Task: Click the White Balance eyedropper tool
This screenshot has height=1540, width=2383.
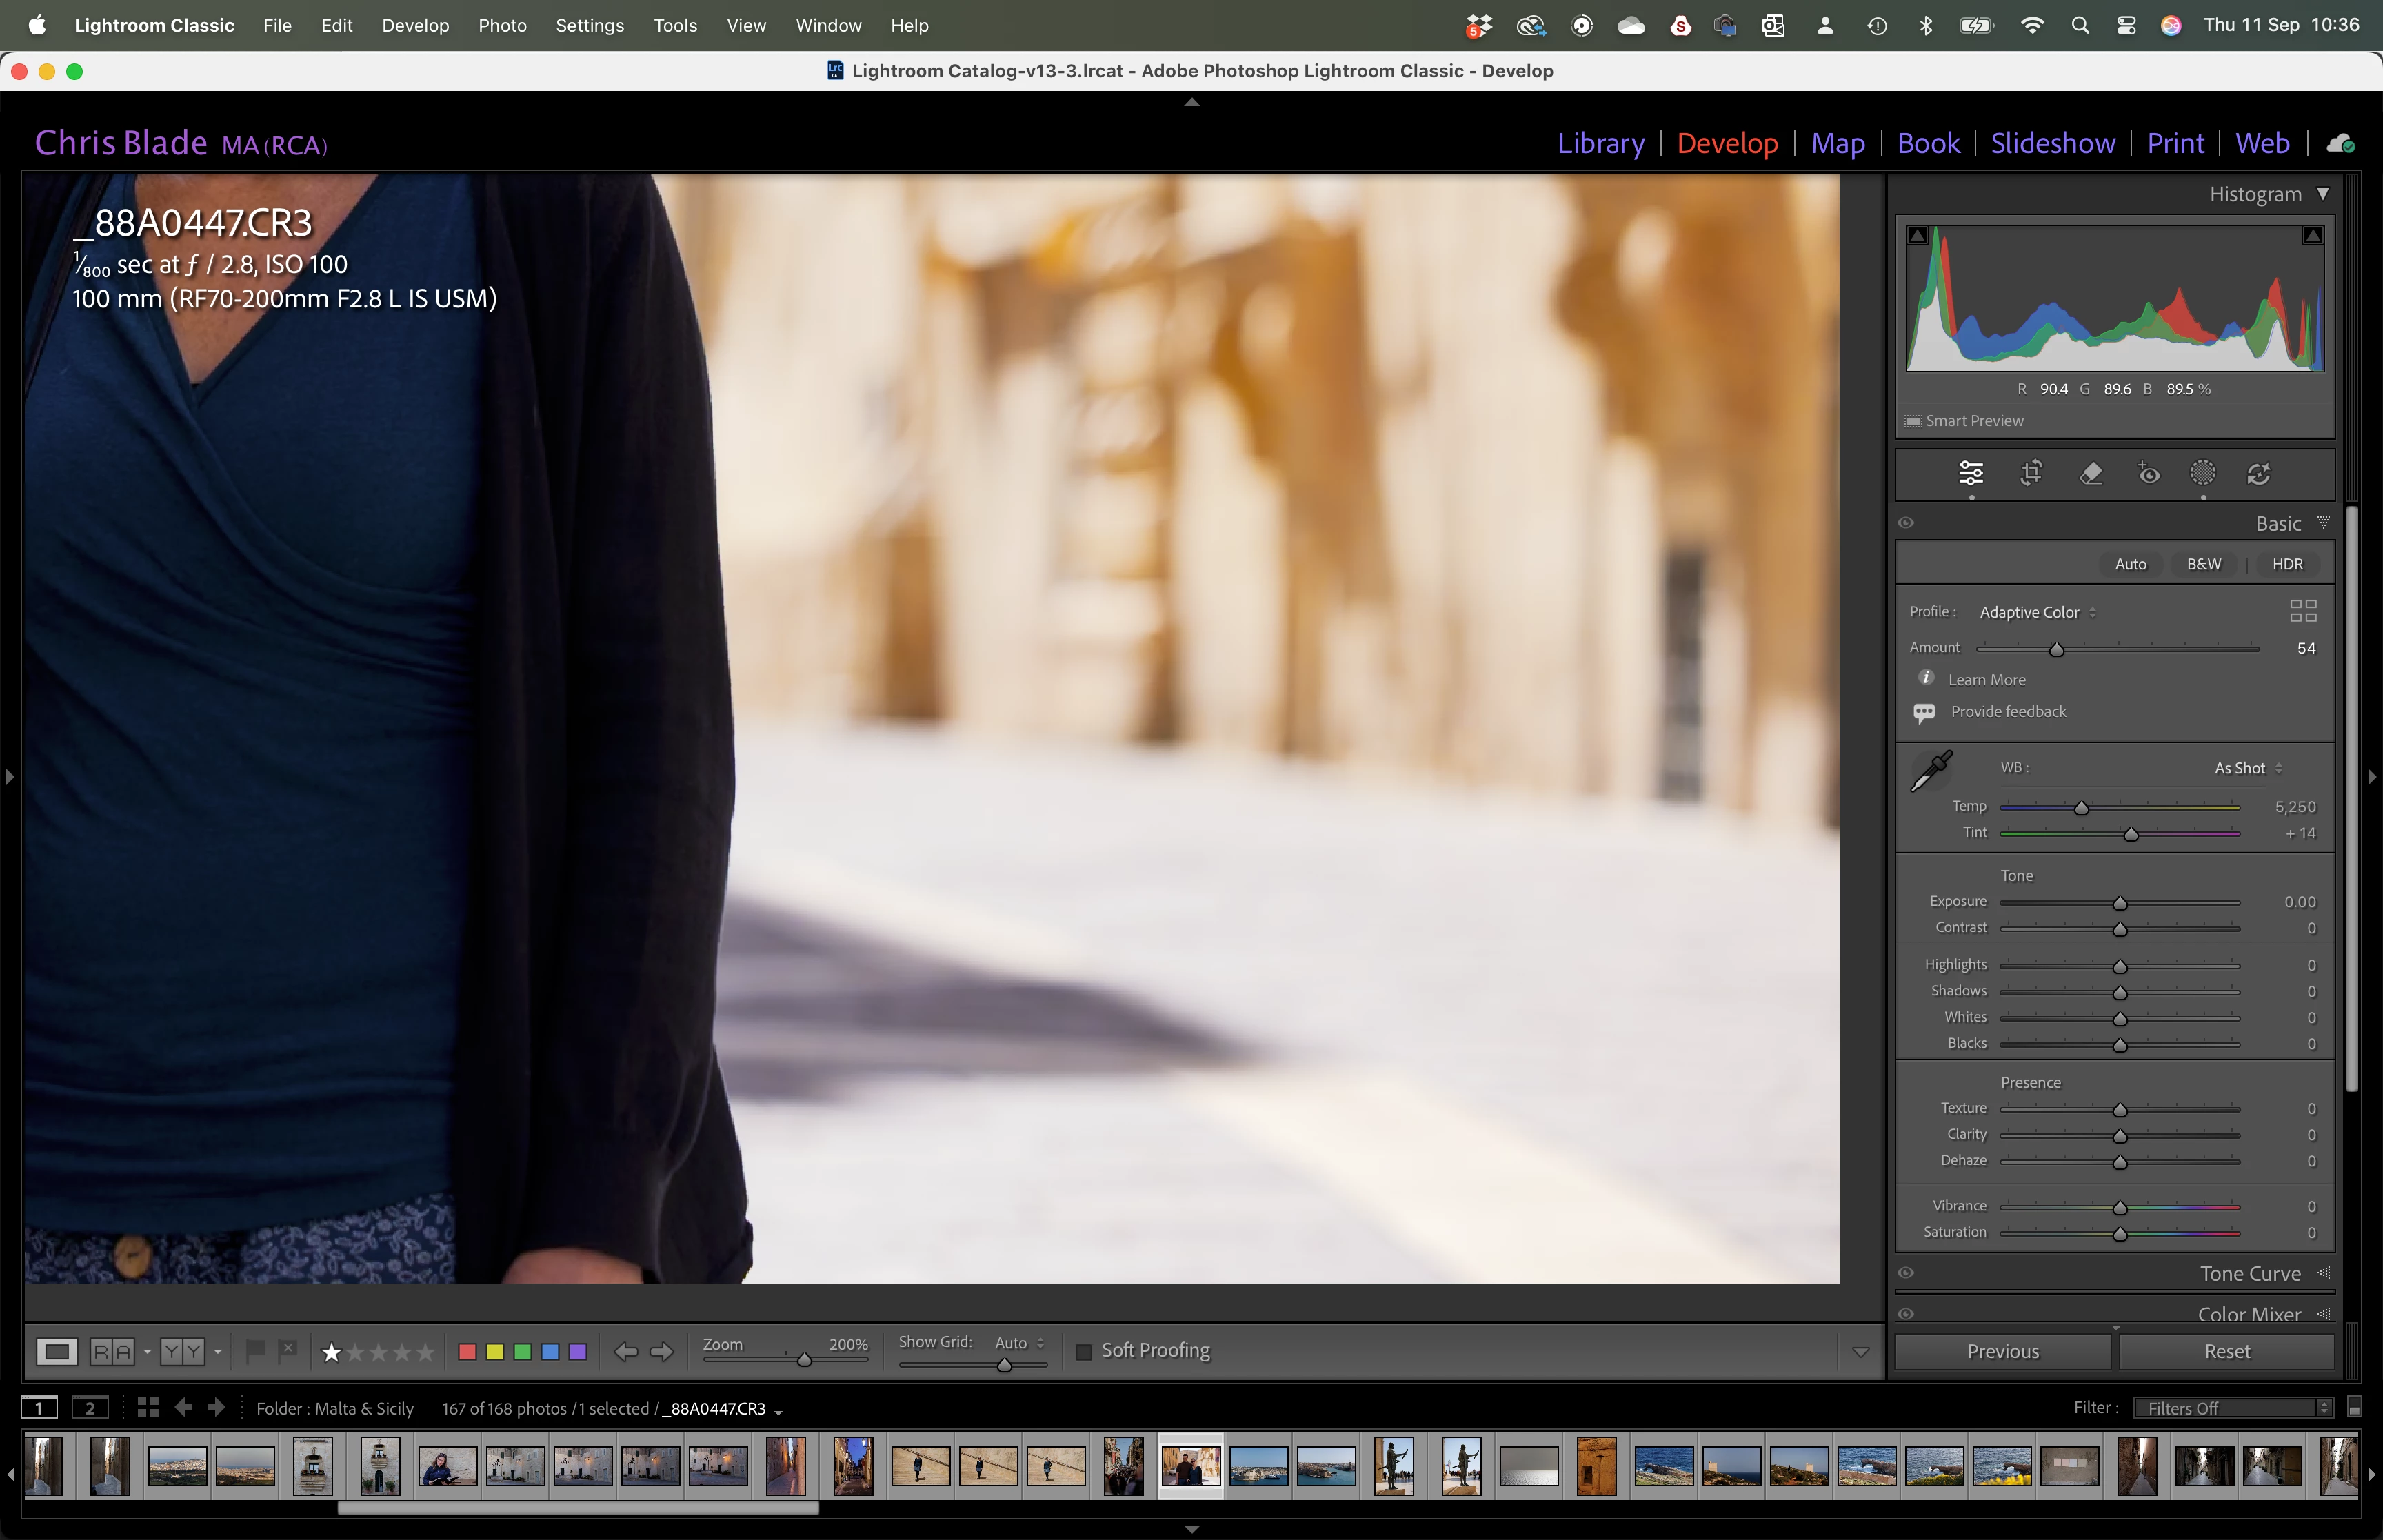Action: point(1931,771)
